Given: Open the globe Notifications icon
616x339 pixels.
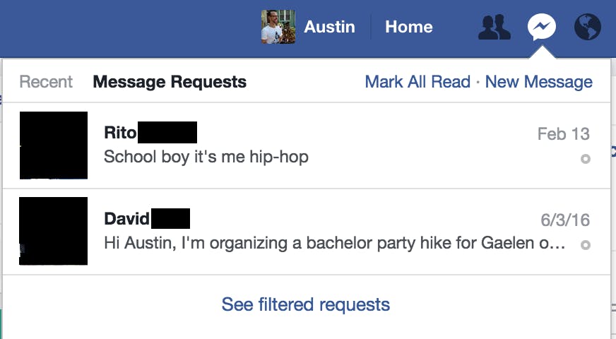Looking at the screenshot, I should pos(588,28).
